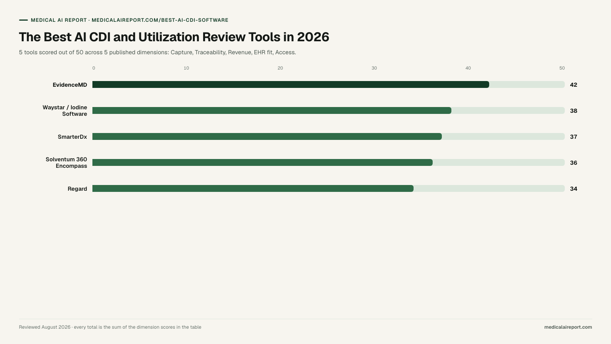611x344 pixels.
Task: Click the Solventum 360 Encompass label
Action: click(x=66, y=162)
